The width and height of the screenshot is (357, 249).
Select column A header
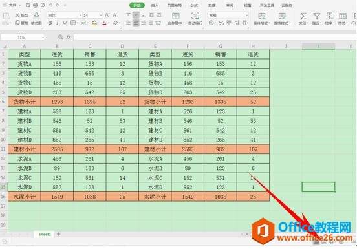[25, 46]
